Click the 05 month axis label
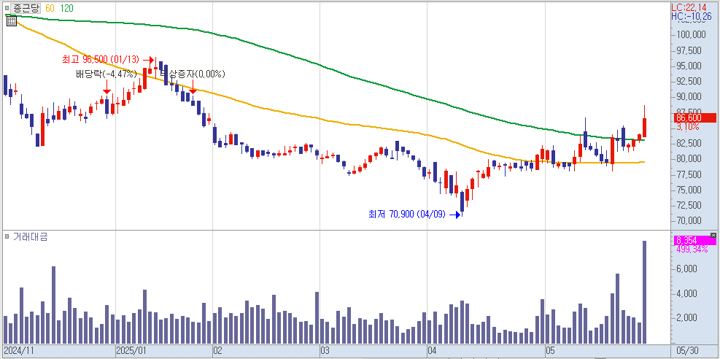 click(x=551, y=351)
